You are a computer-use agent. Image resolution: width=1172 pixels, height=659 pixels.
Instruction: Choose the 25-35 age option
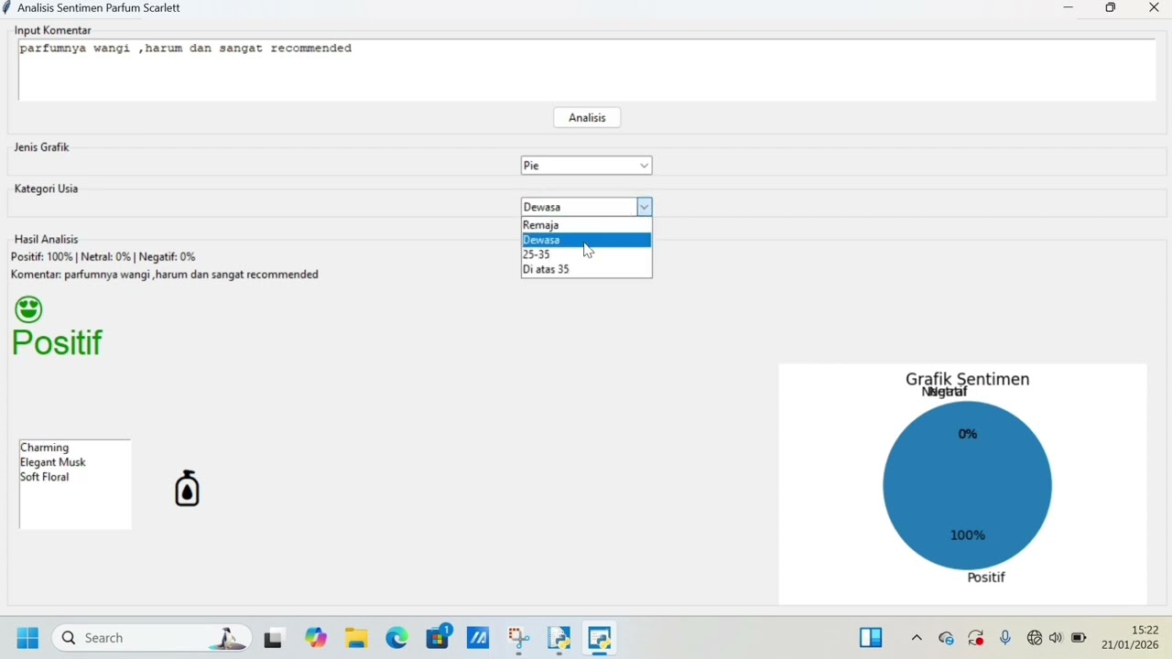pyautogui.click(x=587, y=254)
